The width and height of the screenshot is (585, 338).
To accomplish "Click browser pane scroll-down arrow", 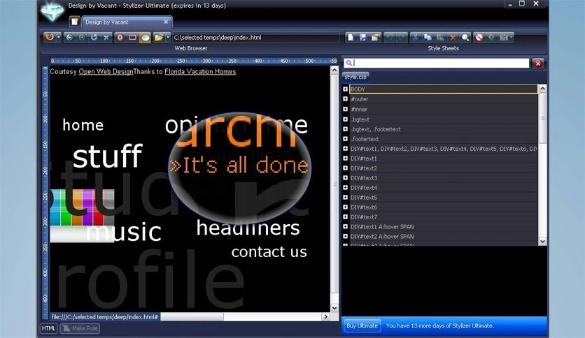I will [x=334, y=308].
